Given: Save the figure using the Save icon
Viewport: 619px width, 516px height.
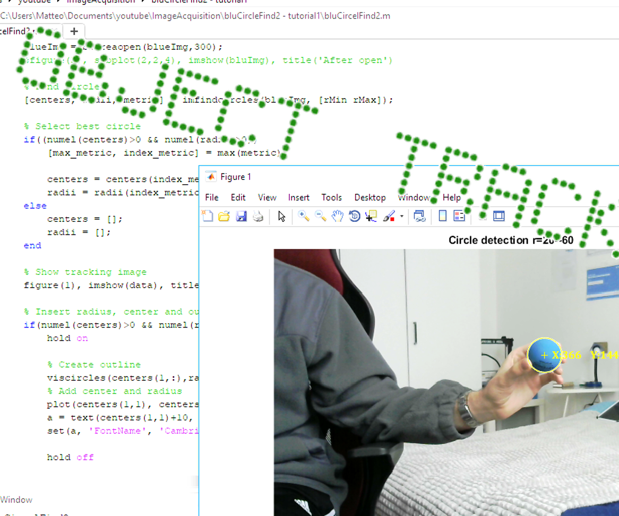Looking at the screenshot, I should click(x=242, y=216).
